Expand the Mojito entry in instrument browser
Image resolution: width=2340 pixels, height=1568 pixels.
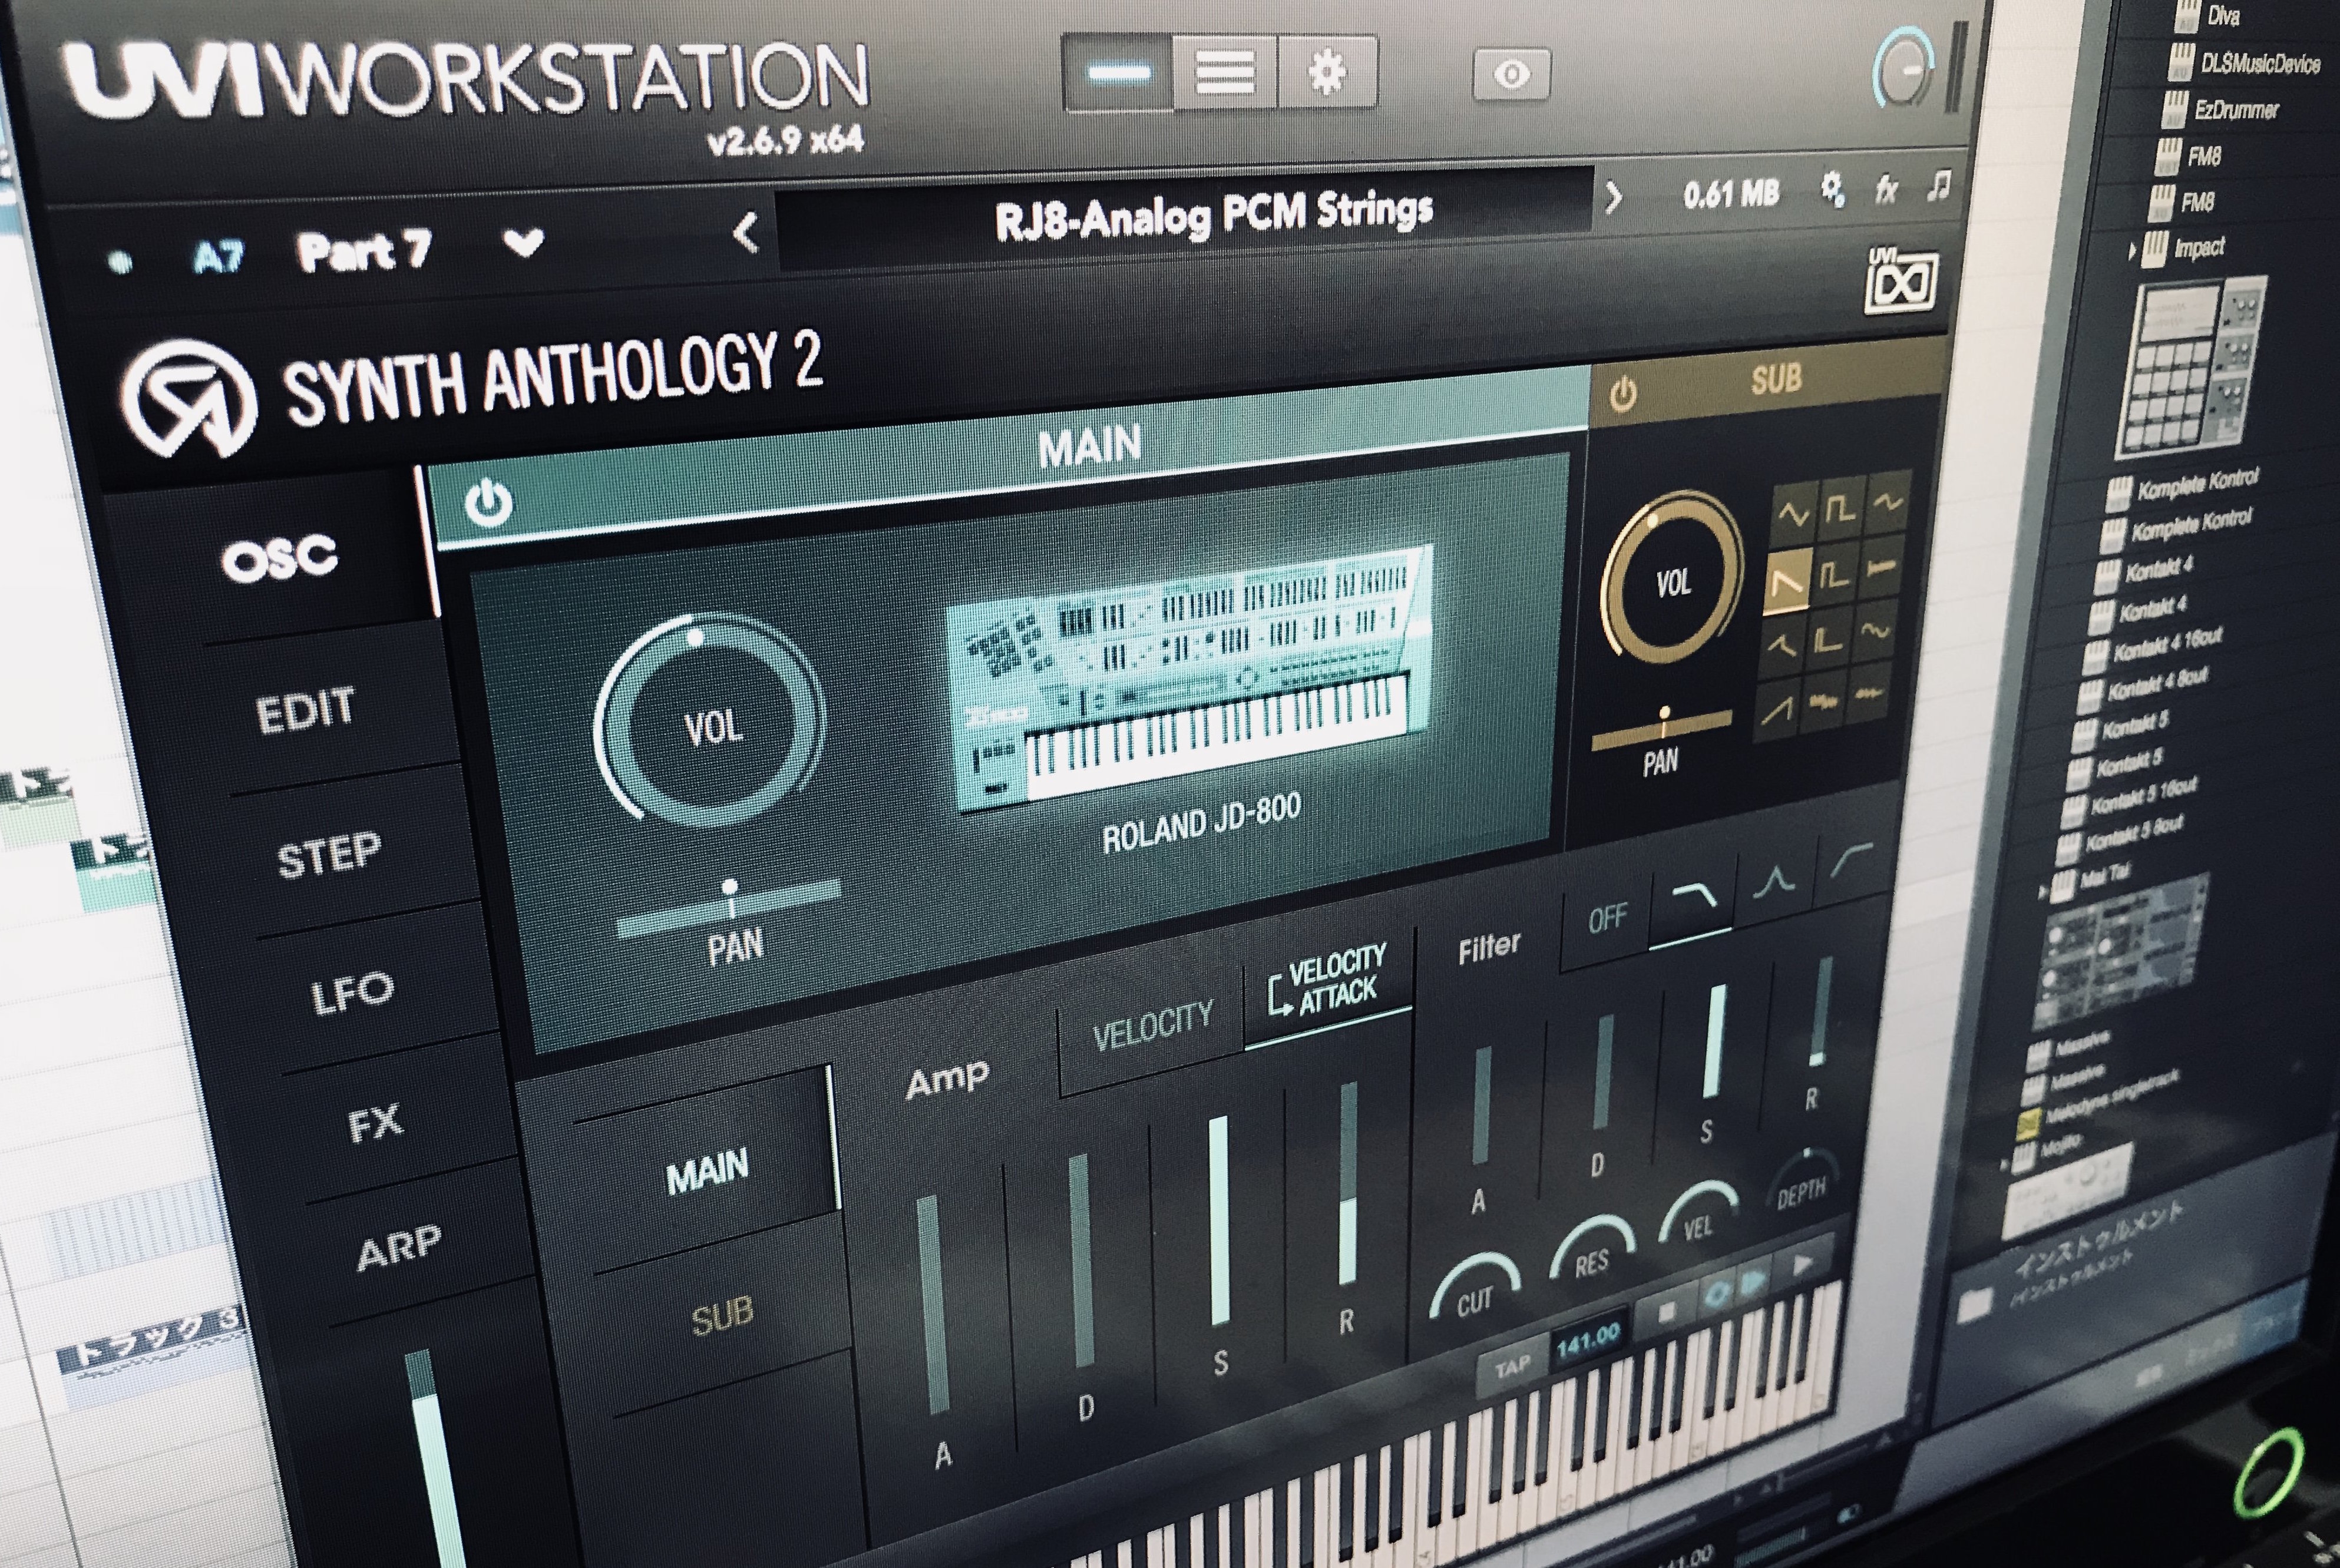[x=2004, y=1164]
